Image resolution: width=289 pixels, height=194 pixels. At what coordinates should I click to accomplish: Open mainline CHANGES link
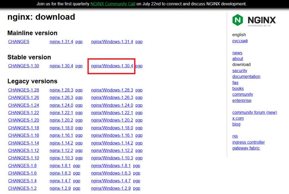[19, 42]
